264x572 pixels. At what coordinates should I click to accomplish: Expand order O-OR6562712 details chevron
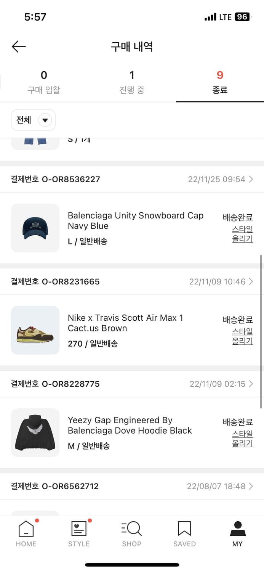click(251, 486)
